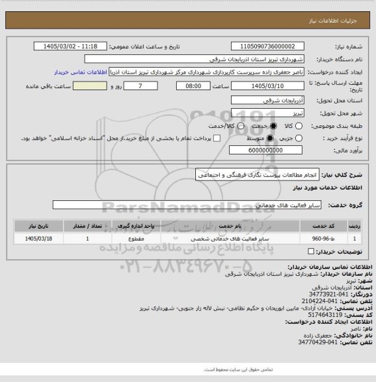The height and width of the screenshot is (382, 376).
Task: Click the delivery province field
Action: coord(267,100)
